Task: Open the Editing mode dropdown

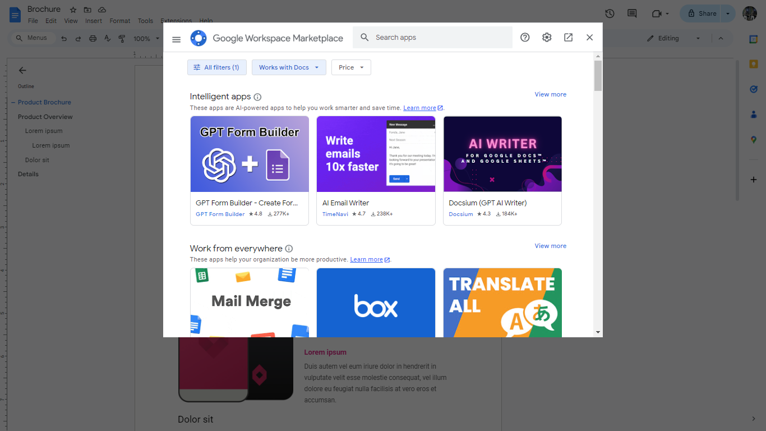Action: (673, 38)
